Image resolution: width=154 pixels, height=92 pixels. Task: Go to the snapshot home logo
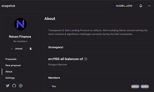8,6
